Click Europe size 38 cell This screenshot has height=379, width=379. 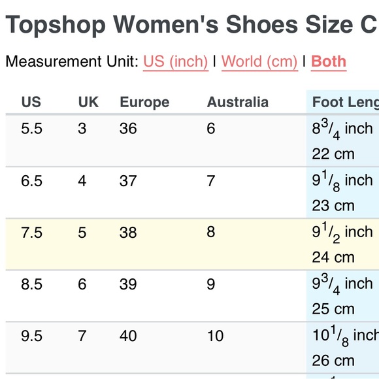click(x=128, y=233)
